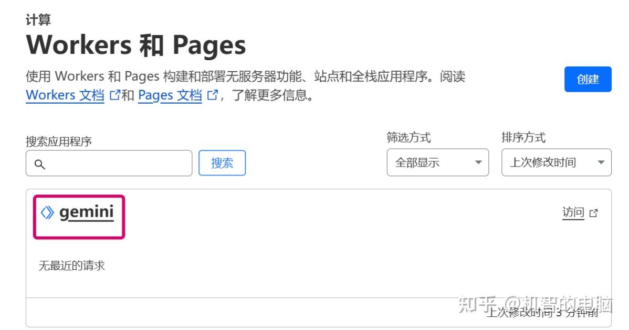Click the dropdown arrow on 上次修改时间 sort
This screenshot has height=330, width=629.
pyautogui.click(x=601, y=162)
